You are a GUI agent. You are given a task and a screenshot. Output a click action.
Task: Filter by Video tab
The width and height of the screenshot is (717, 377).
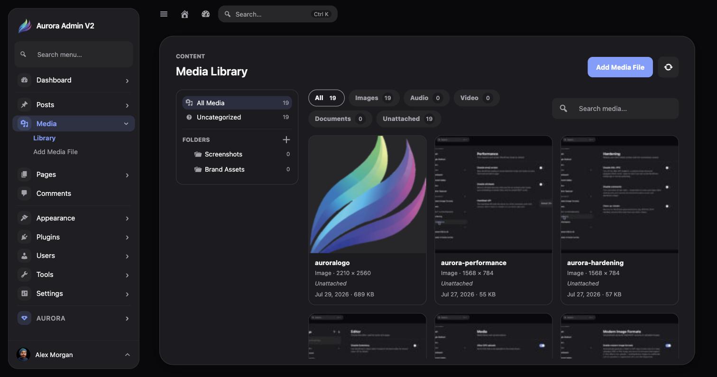477,98
